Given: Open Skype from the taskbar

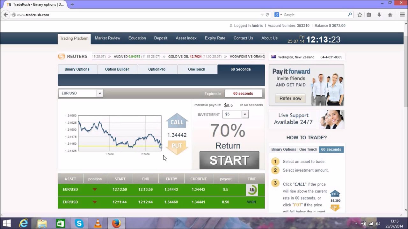Looking at the screenshot, I should (x=79, y=224).
